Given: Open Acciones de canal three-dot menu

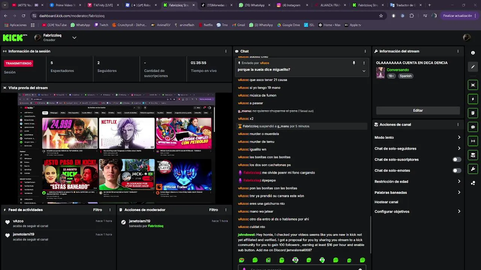Looking at the screenshot, I should coord(458,124).
